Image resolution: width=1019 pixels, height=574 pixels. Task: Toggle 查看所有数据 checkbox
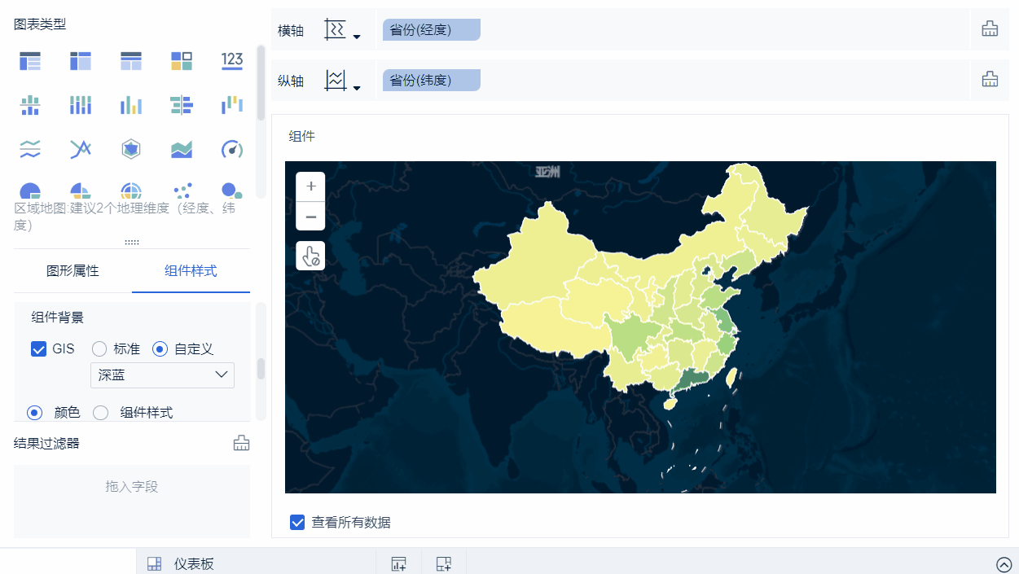(297, 522)
